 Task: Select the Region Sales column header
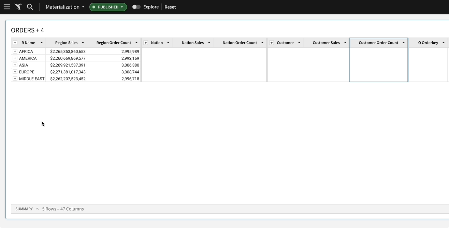[66, 43]
